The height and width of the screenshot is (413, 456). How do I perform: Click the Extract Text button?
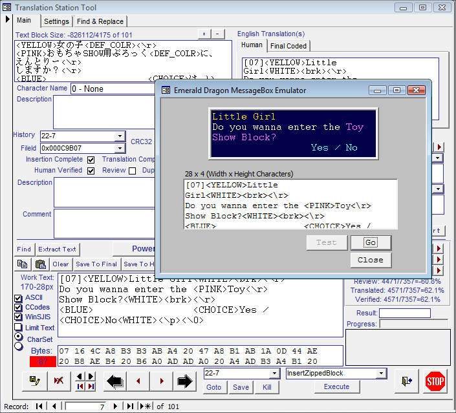tap(58, 249)
